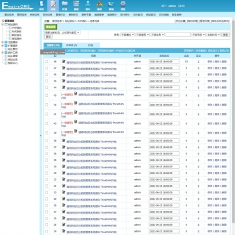Image resolution: width=235 pixels, height=235 pixels.
Task: Open 管理评论 in the submenu bar
Action: click(60, 15)
